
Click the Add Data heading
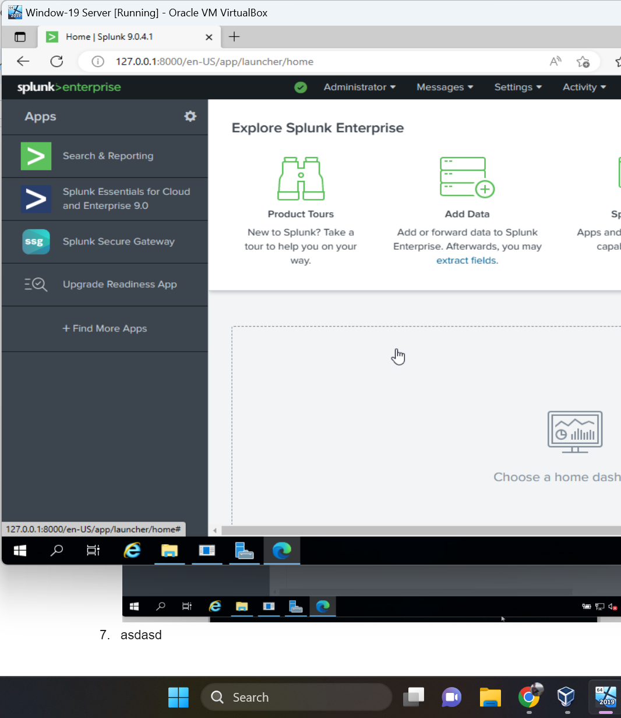pos(467,214)
